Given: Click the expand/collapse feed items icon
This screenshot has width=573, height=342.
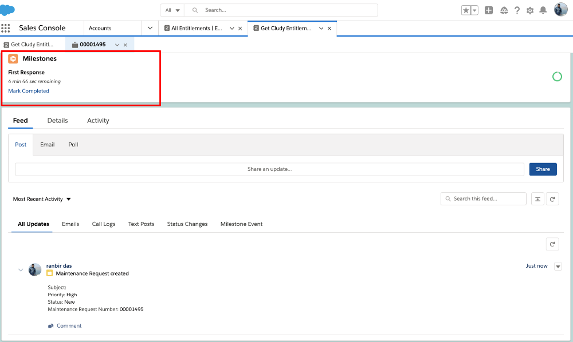Looking at the screenshot, I should [537, 198].
